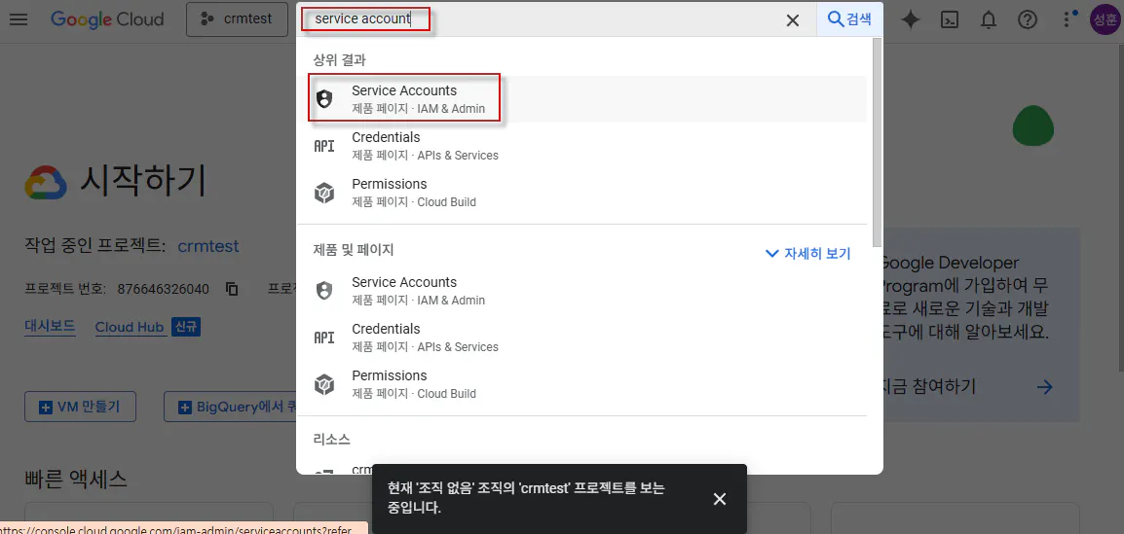This screenshot has width=1124, height=534.
Task: Activate Cloud Shell terminal icon
Action: coord(950,20)
